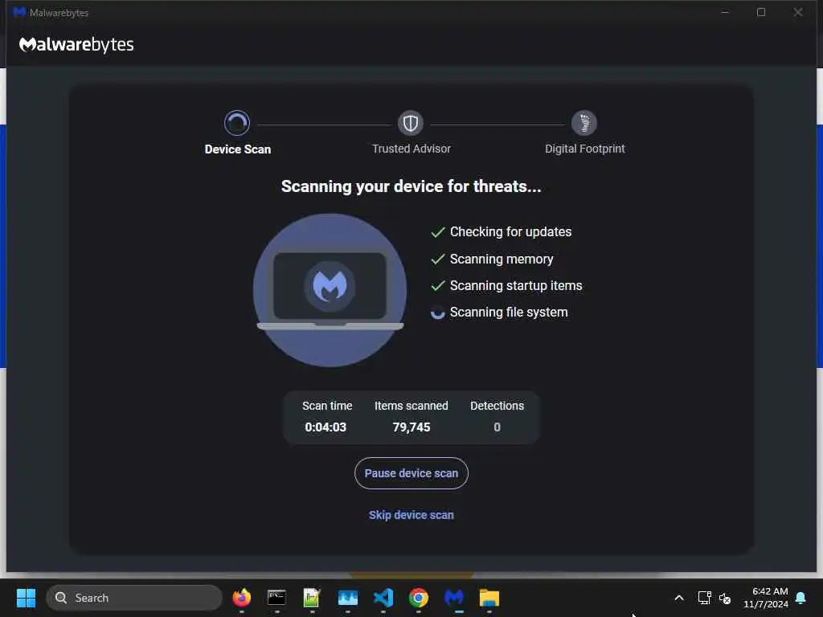Click the Scanning file system spinner

coord(437,313)
